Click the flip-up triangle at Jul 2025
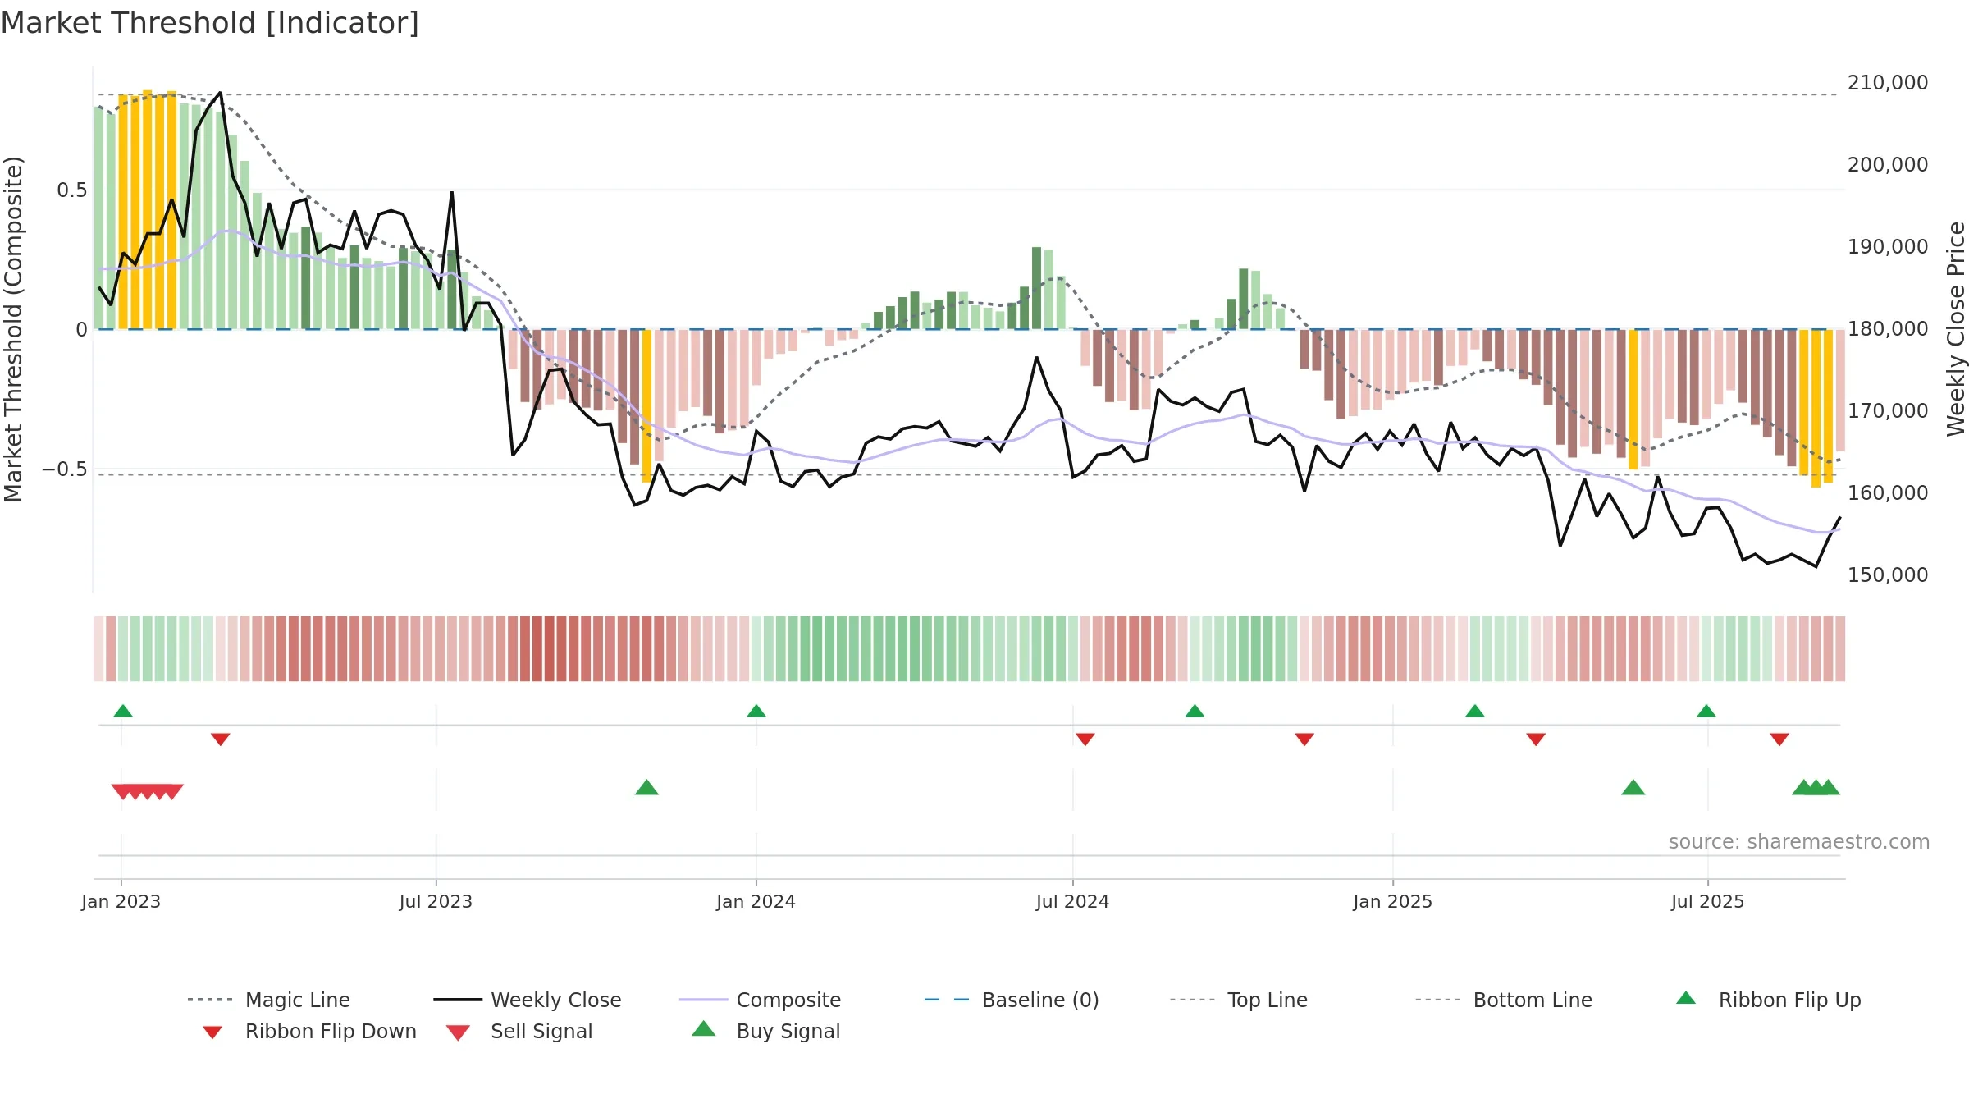The image size is (1969, 1108). (x=1706, y=711)
